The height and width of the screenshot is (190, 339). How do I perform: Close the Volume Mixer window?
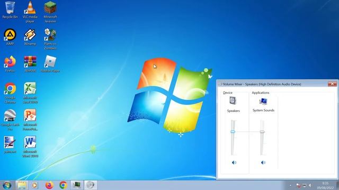(x=332, y=84)
